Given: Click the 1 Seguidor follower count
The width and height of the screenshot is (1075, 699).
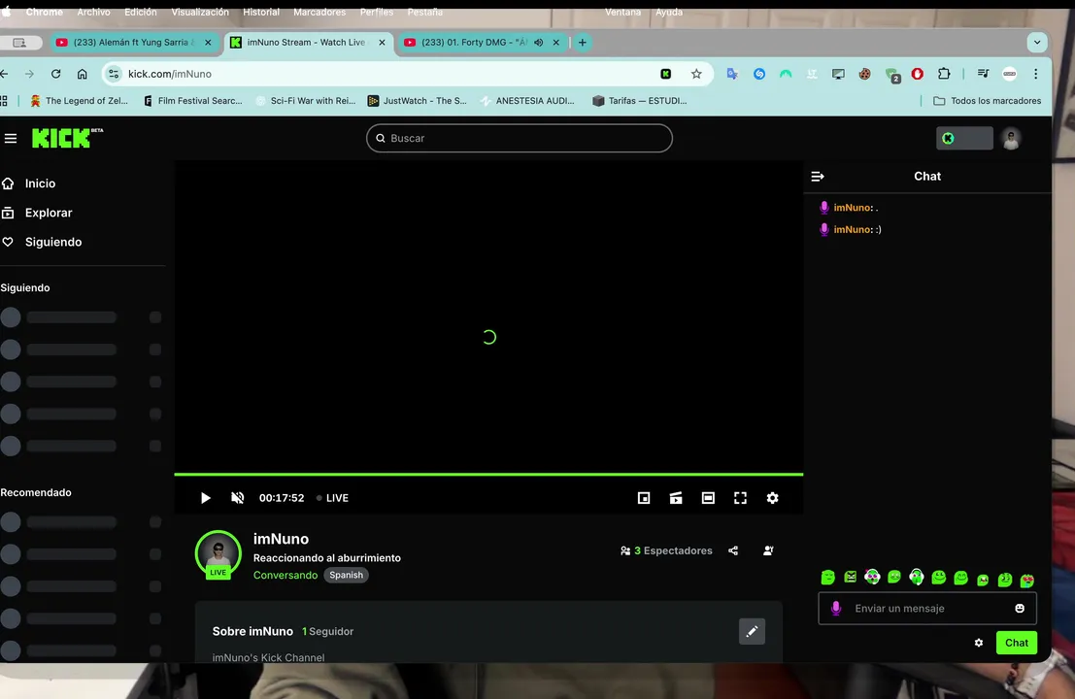Looking at the screenshot, I should point(327,632).
